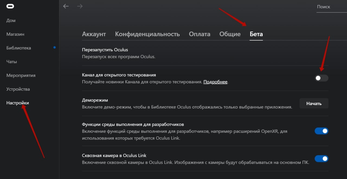Screen dimensions: 347x179
Task: Click the Поиск search field
Action: pyautogui.click(x=332, y=7)
